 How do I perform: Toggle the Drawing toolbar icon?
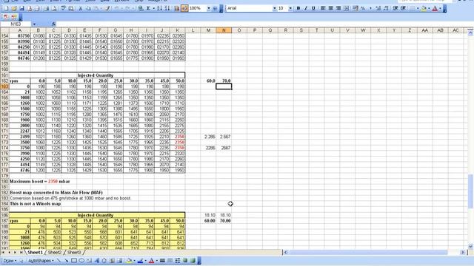click(x=184, y=8)
